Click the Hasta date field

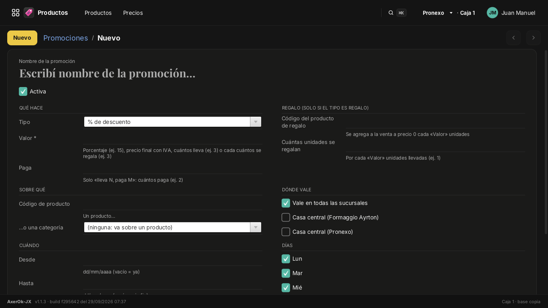coord(173,283)
